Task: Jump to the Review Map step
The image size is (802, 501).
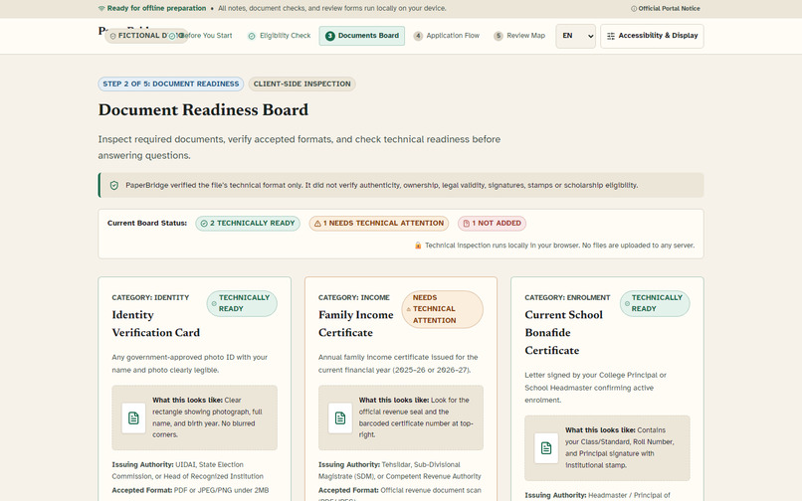Action: 519,36
